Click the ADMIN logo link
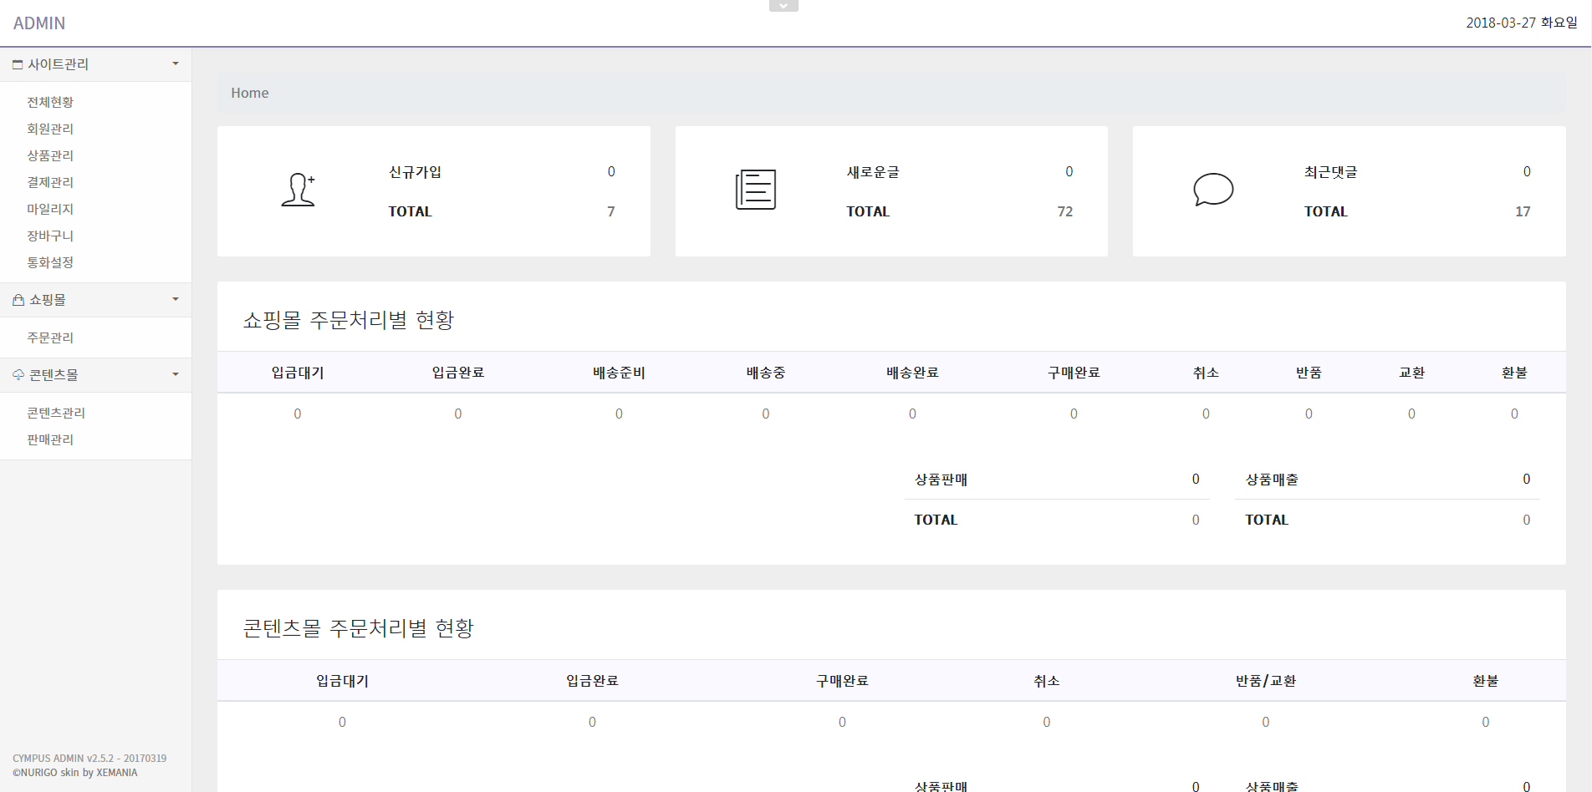The image size is (1592, 792). click(39, 23)
